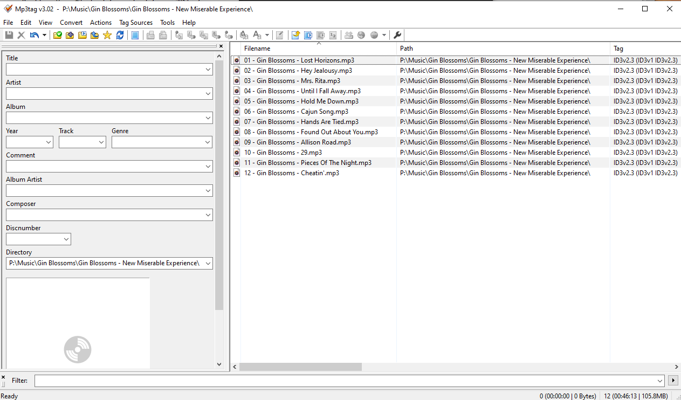Close the Filter bar with its X
The width and height of the screenshot is (681, 400).
(3, 377)
